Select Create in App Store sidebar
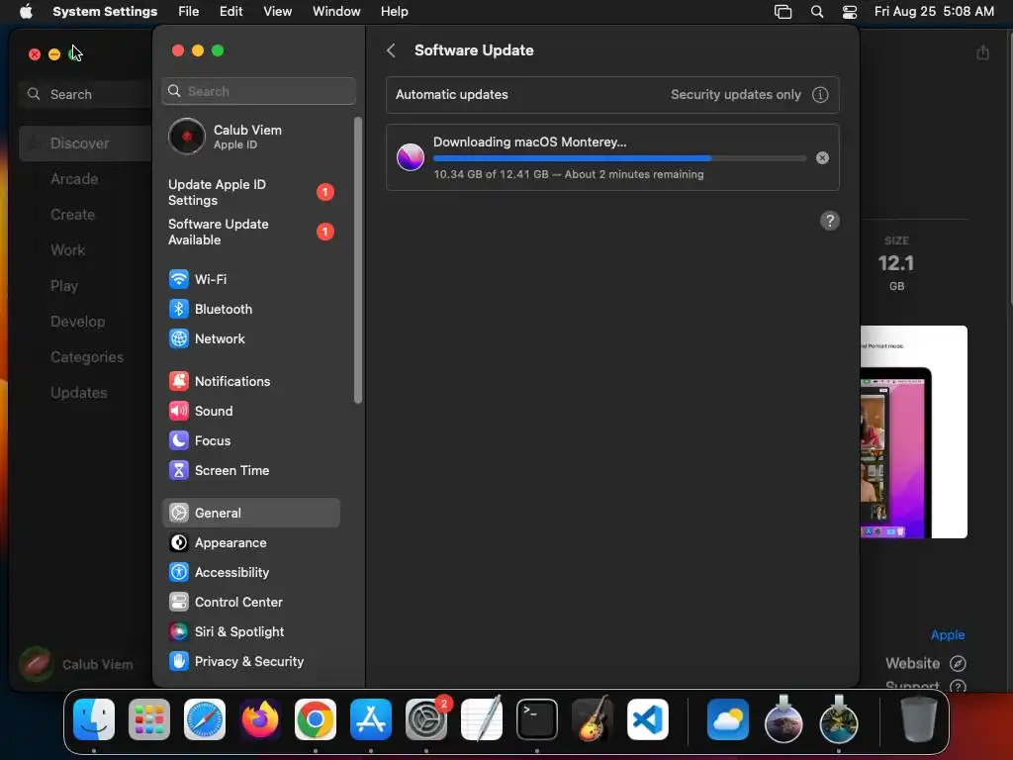This screenshot has height=760, width=1013. point(73,215)
